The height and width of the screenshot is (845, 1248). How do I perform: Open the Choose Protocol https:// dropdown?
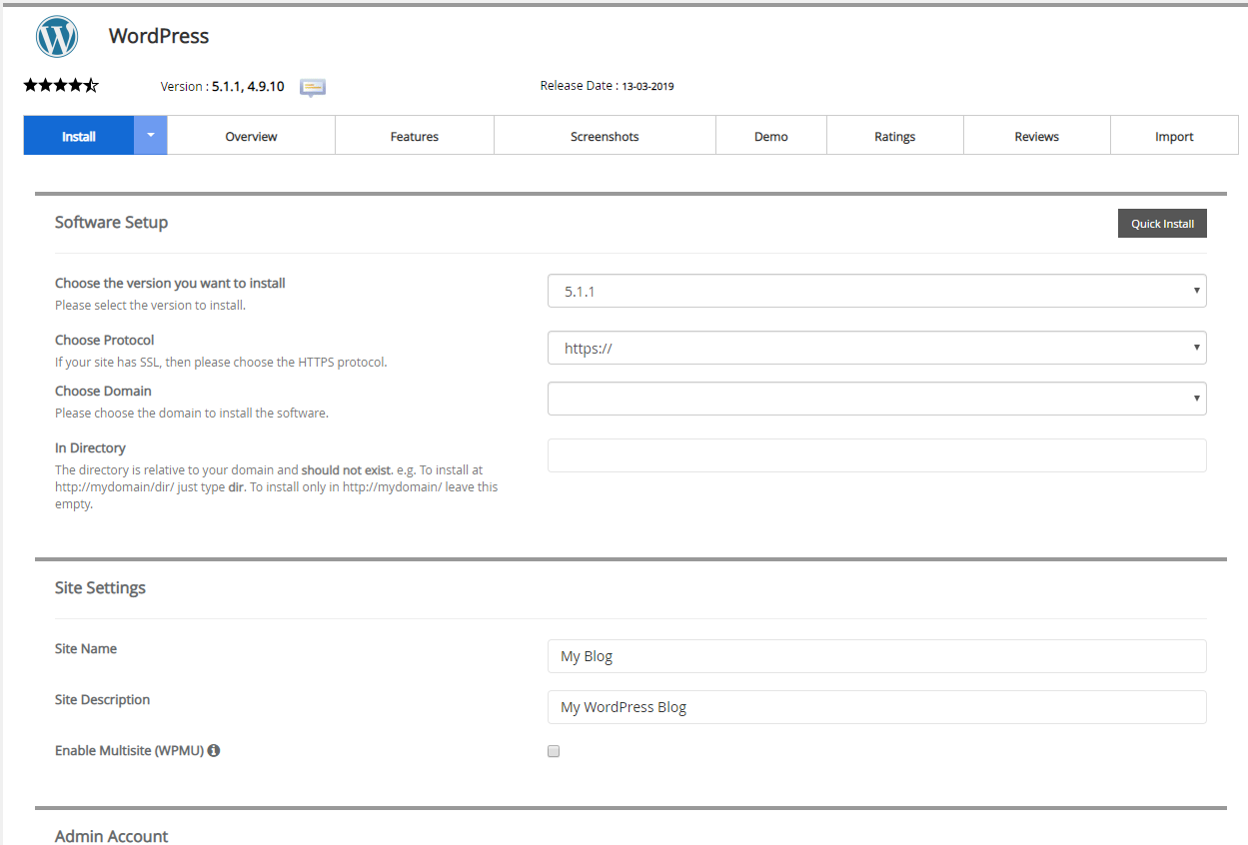click(x=877, y=348)
